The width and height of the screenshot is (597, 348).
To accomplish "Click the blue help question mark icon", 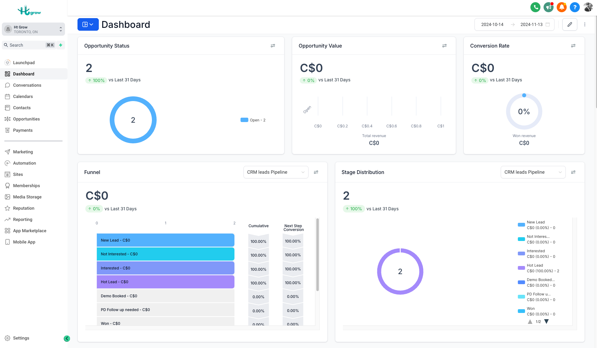I will (x=575, y=7).
